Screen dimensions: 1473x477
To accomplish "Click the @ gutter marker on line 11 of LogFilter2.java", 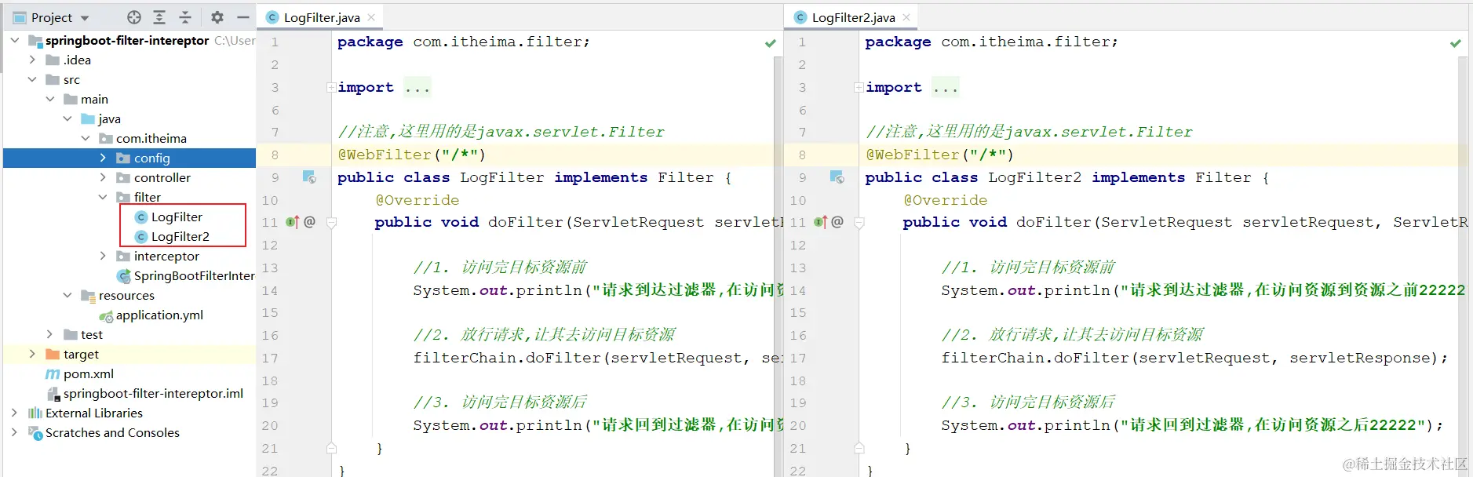I will 837,222.
